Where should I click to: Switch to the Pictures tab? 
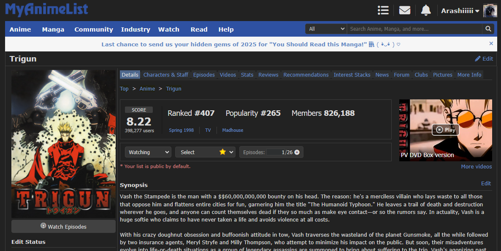click(x=442, y=75)
